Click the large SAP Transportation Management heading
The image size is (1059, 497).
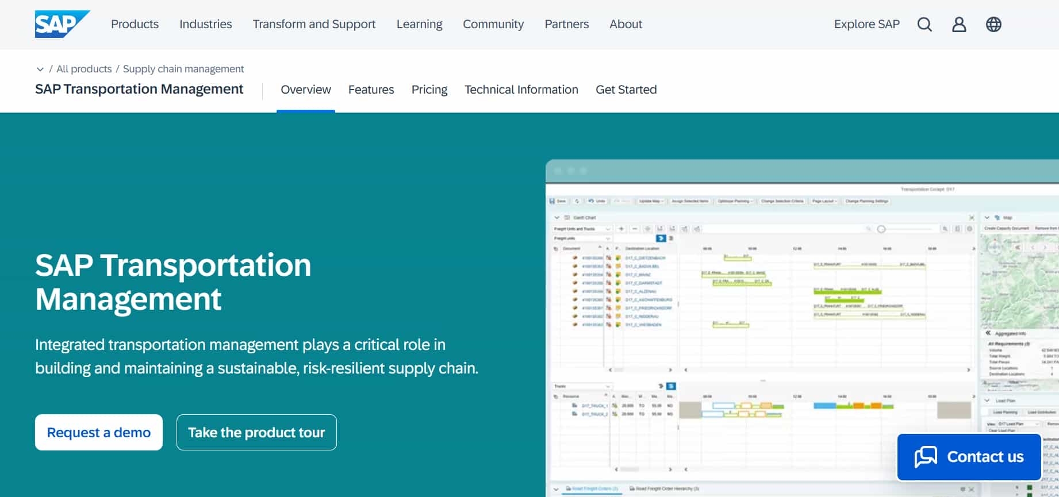[x=173, y=282]
